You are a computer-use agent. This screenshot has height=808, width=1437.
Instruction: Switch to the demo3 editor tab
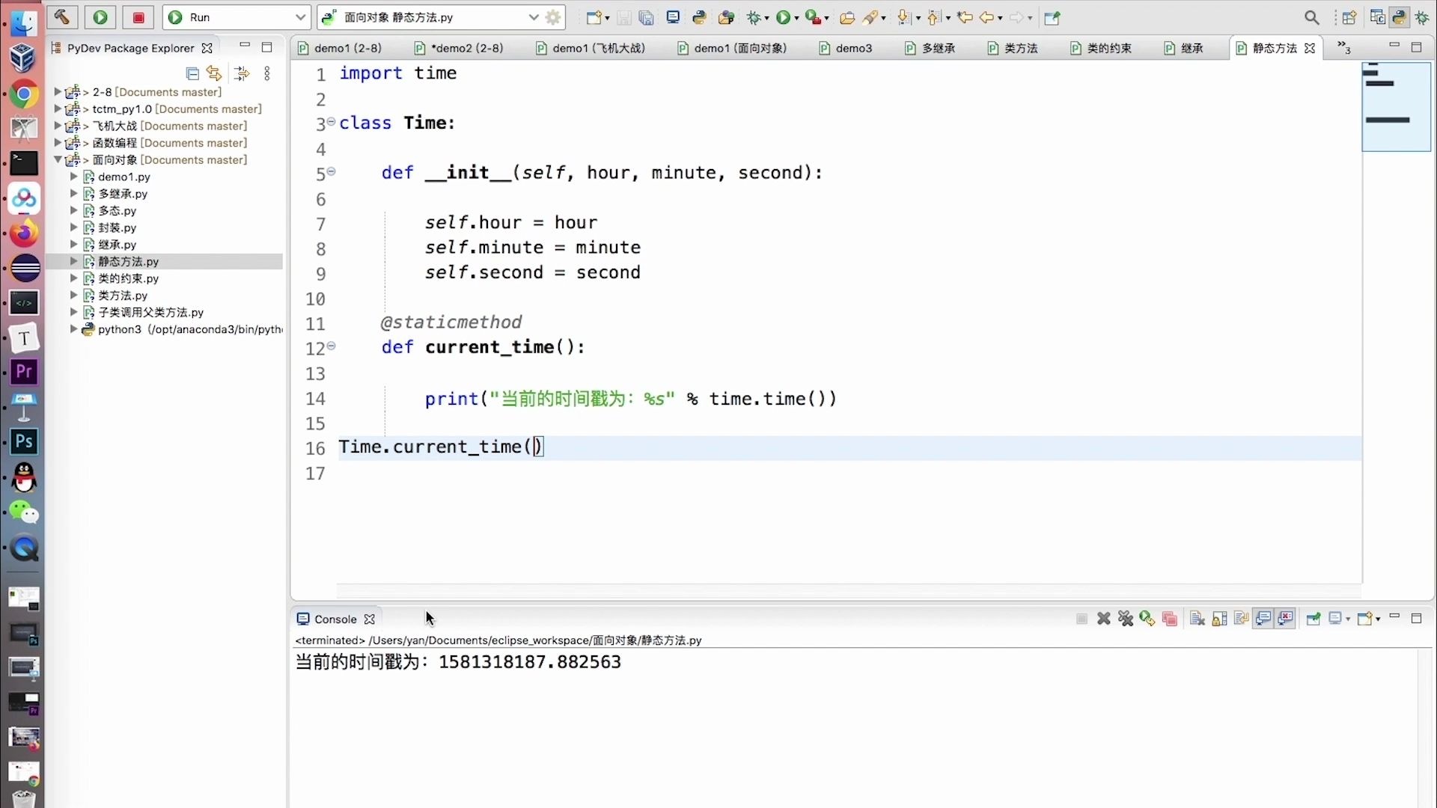853,48
